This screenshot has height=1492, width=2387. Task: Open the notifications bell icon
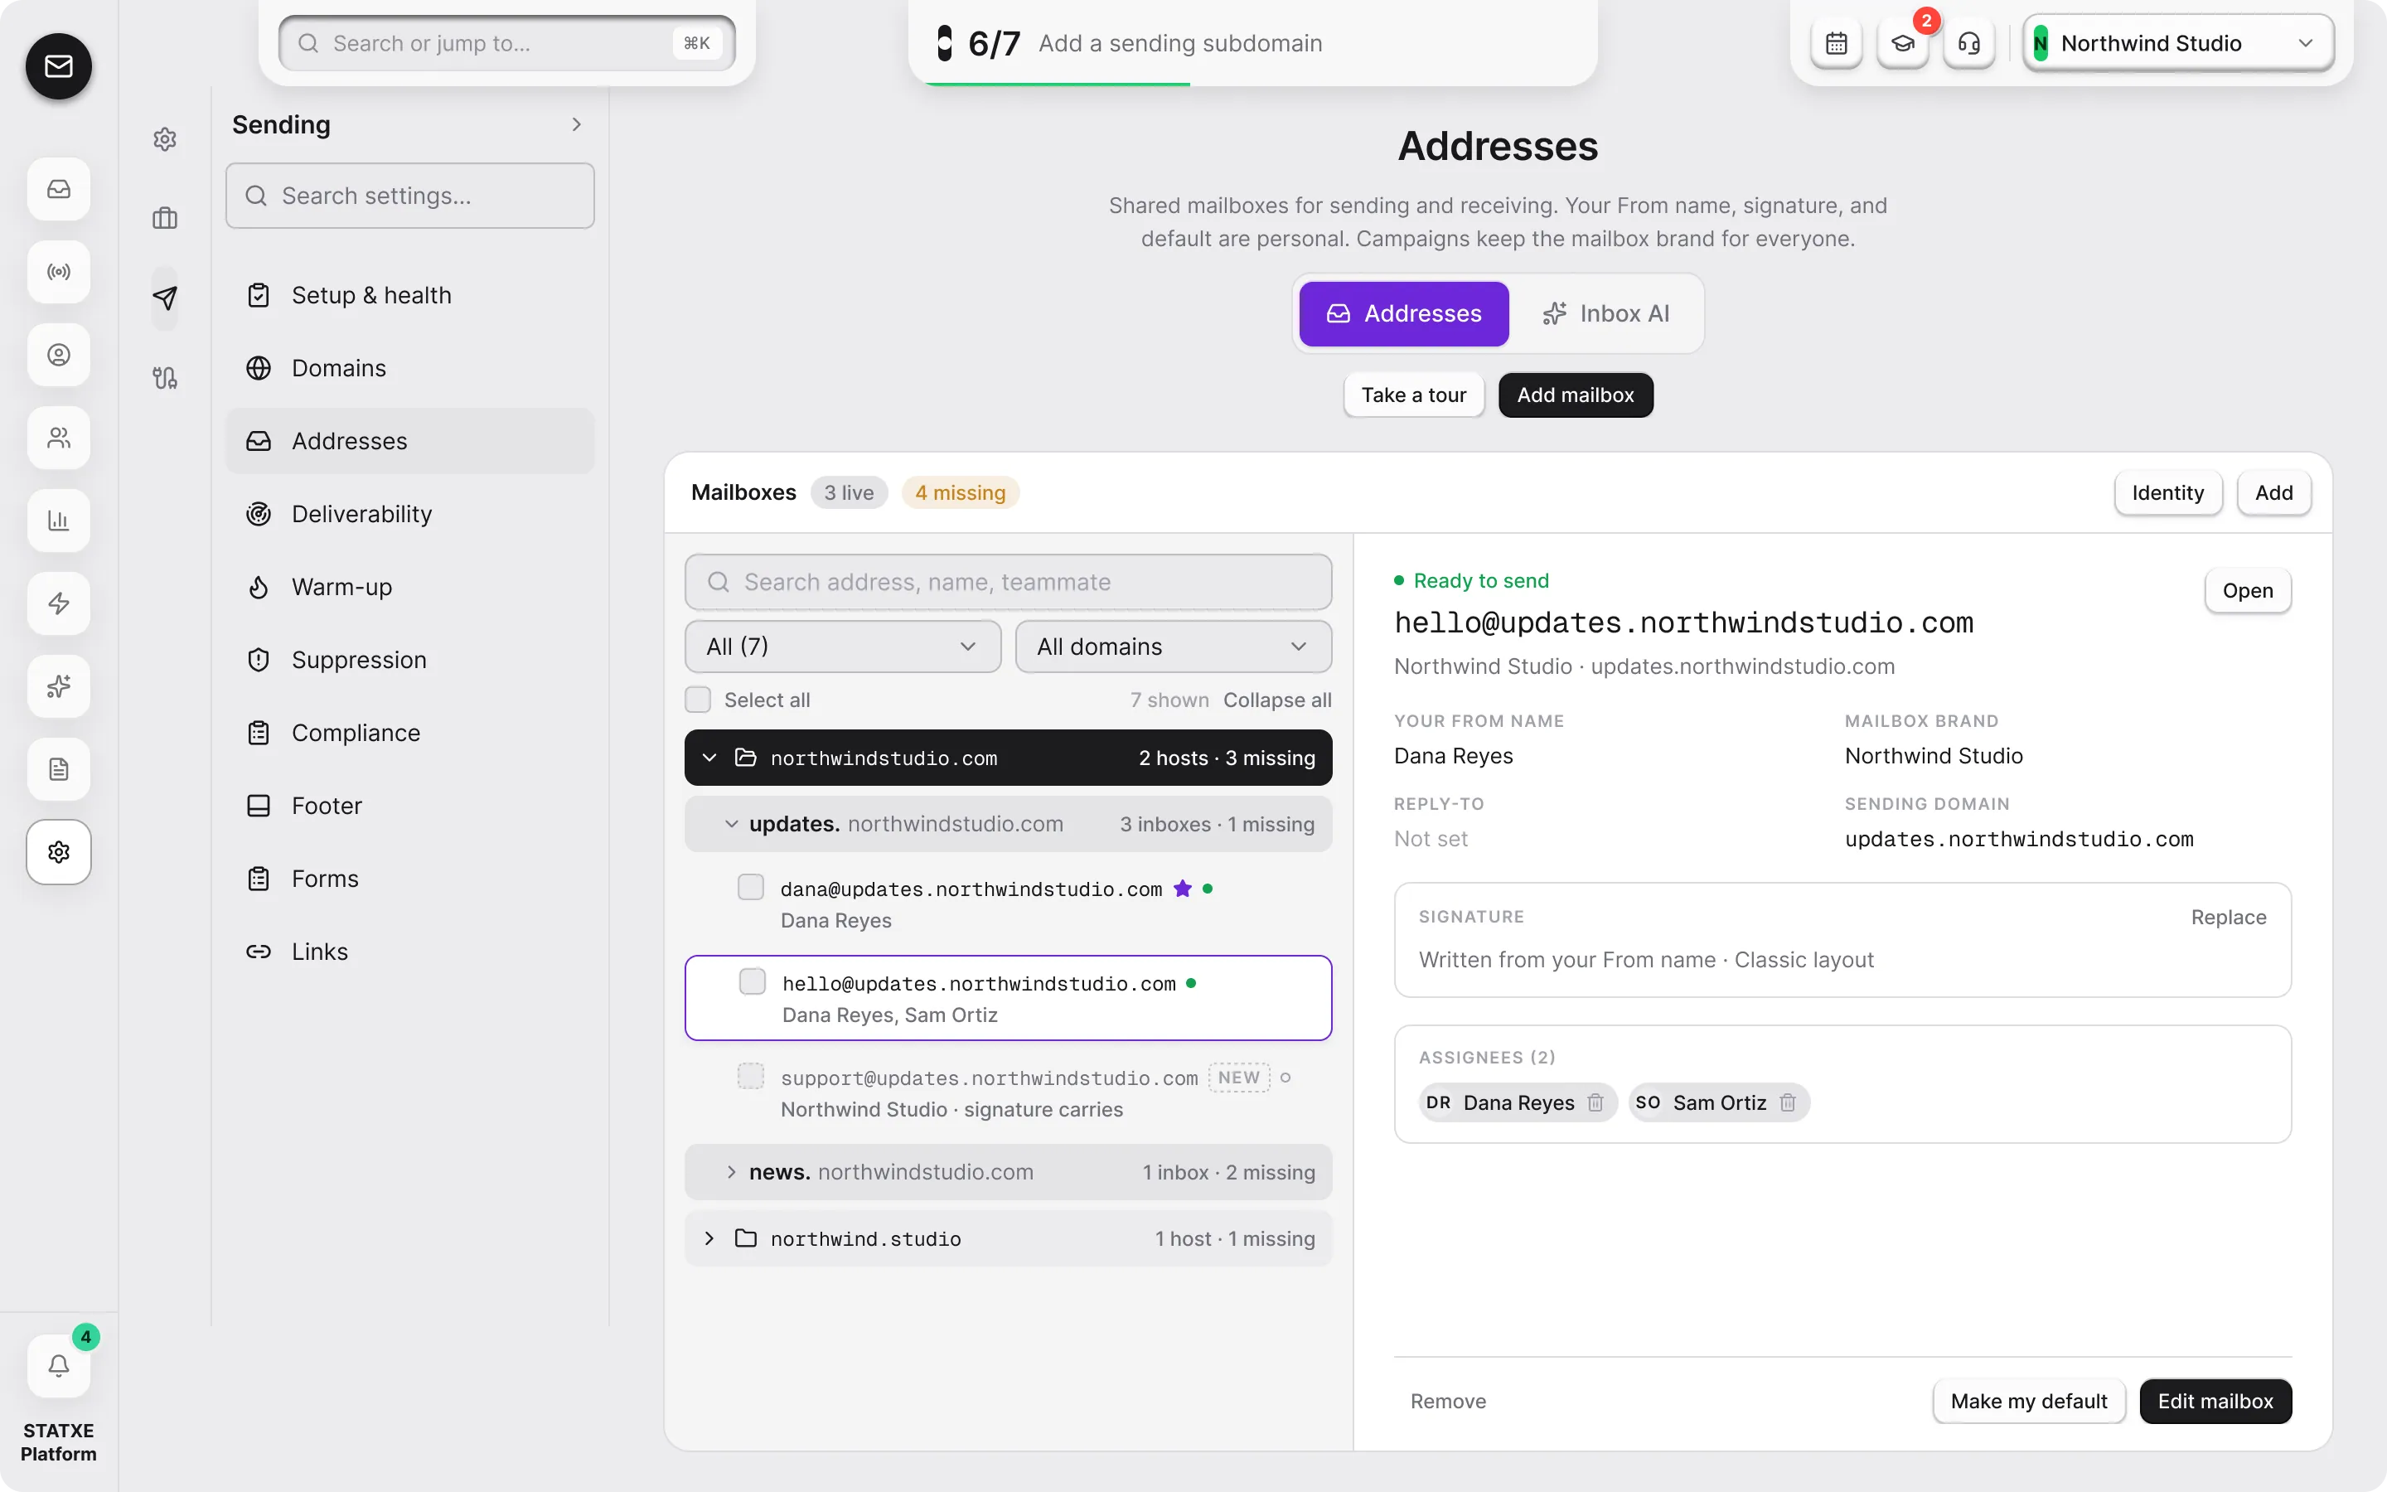point(58,1366)
